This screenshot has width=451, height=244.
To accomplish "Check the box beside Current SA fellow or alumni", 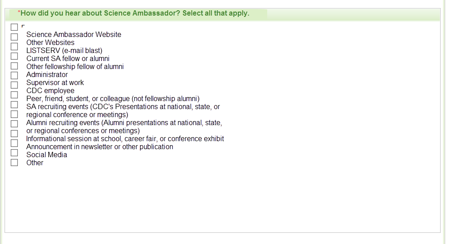I will pos(14,56).
